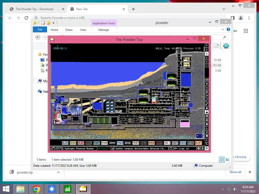Open the Share ribbon tab
This screenshot has height=194, width=259.
(69, 30)
